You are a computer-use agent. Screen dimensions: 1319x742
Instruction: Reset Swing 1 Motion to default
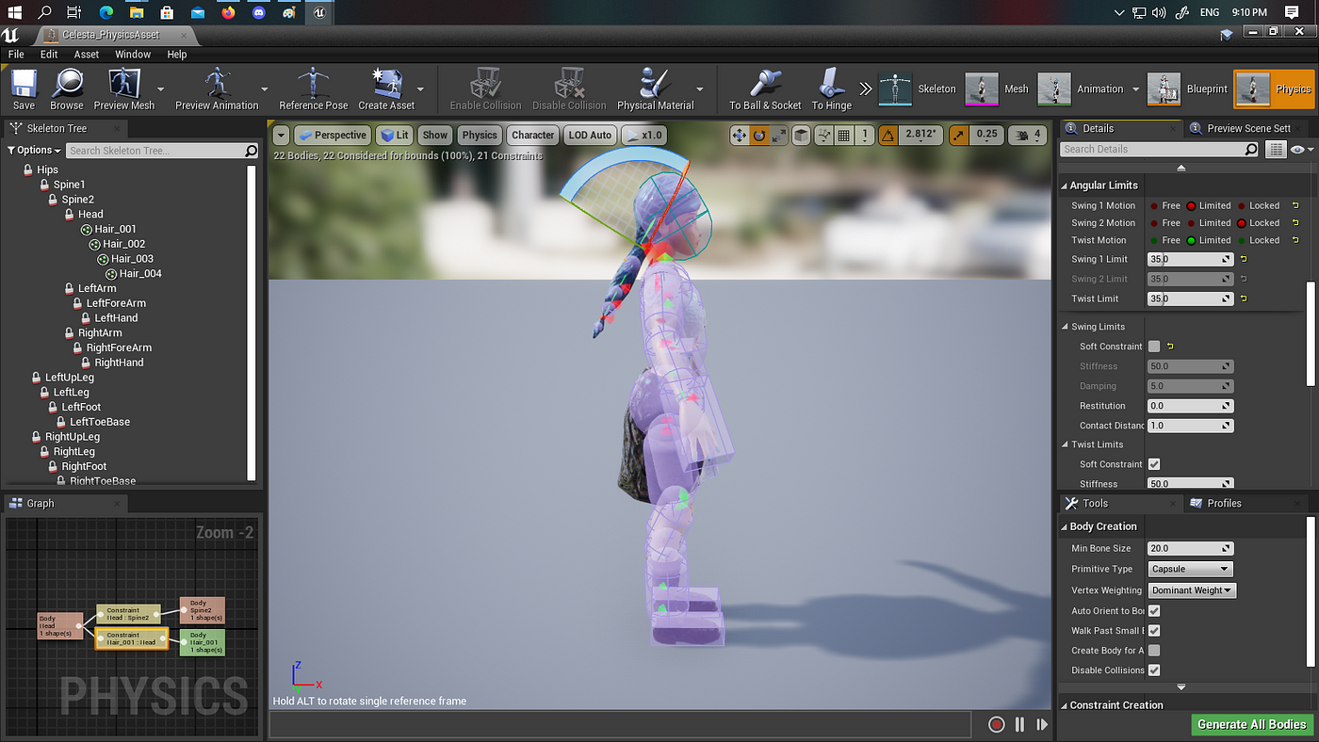click(x=1295, y=205)
